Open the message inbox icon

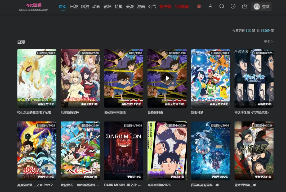tap(244, 6)
